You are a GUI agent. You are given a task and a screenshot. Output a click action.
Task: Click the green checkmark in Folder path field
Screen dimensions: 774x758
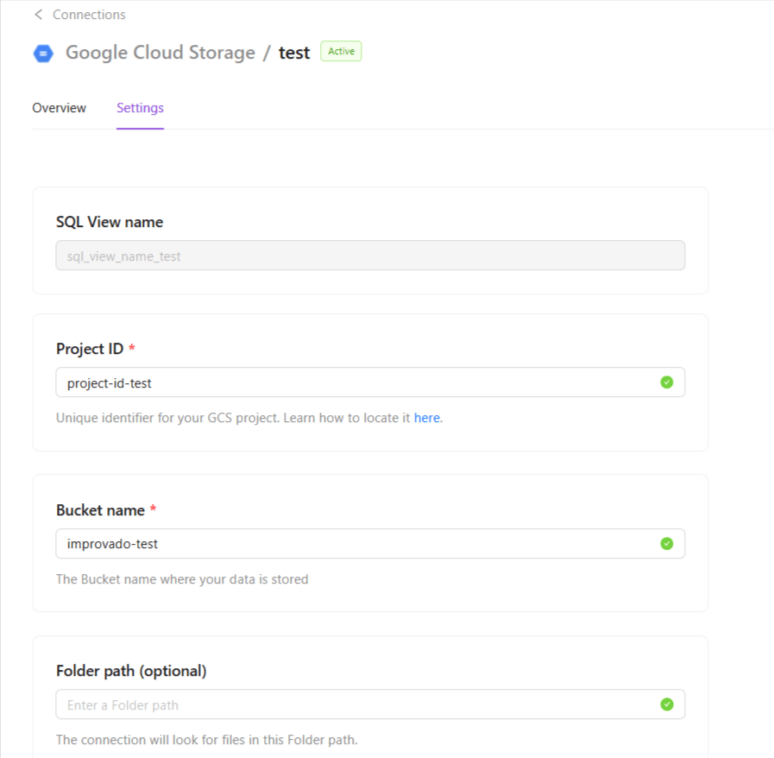pos(666,704)
